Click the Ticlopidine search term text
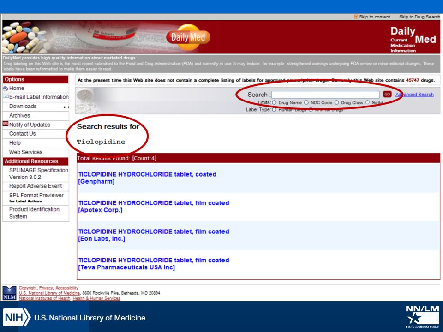The height and width of the screenshot is (332, 443). pos(101,142)
